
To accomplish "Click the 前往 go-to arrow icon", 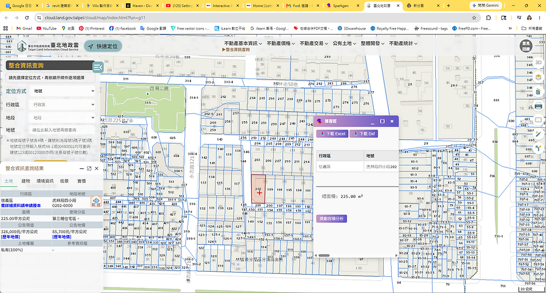I will (96, 202).
